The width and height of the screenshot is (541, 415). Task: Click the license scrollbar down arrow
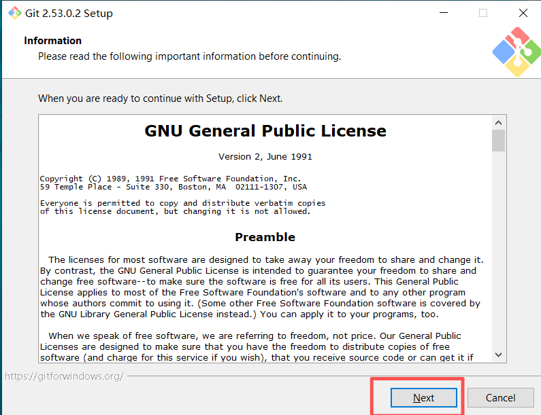click(499, 355)
